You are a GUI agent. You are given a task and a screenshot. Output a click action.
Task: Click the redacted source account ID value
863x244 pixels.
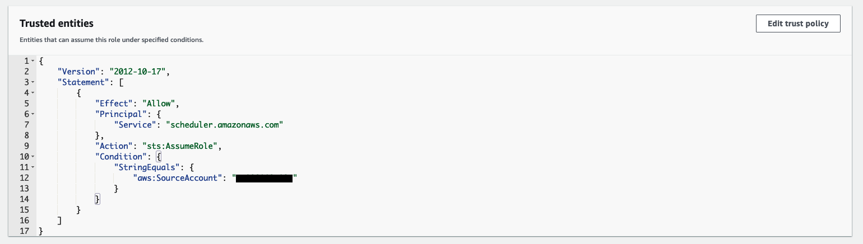[x=264, y=178]
